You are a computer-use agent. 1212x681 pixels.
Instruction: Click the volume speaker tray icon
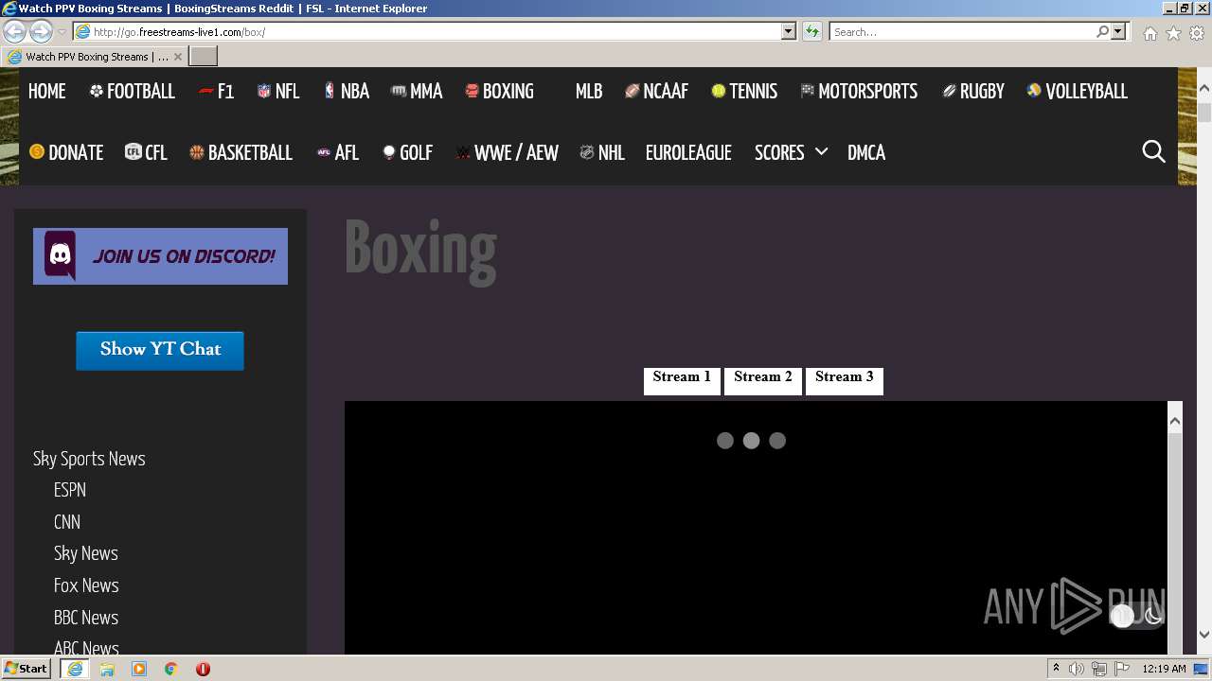[x=1077, y=669]
